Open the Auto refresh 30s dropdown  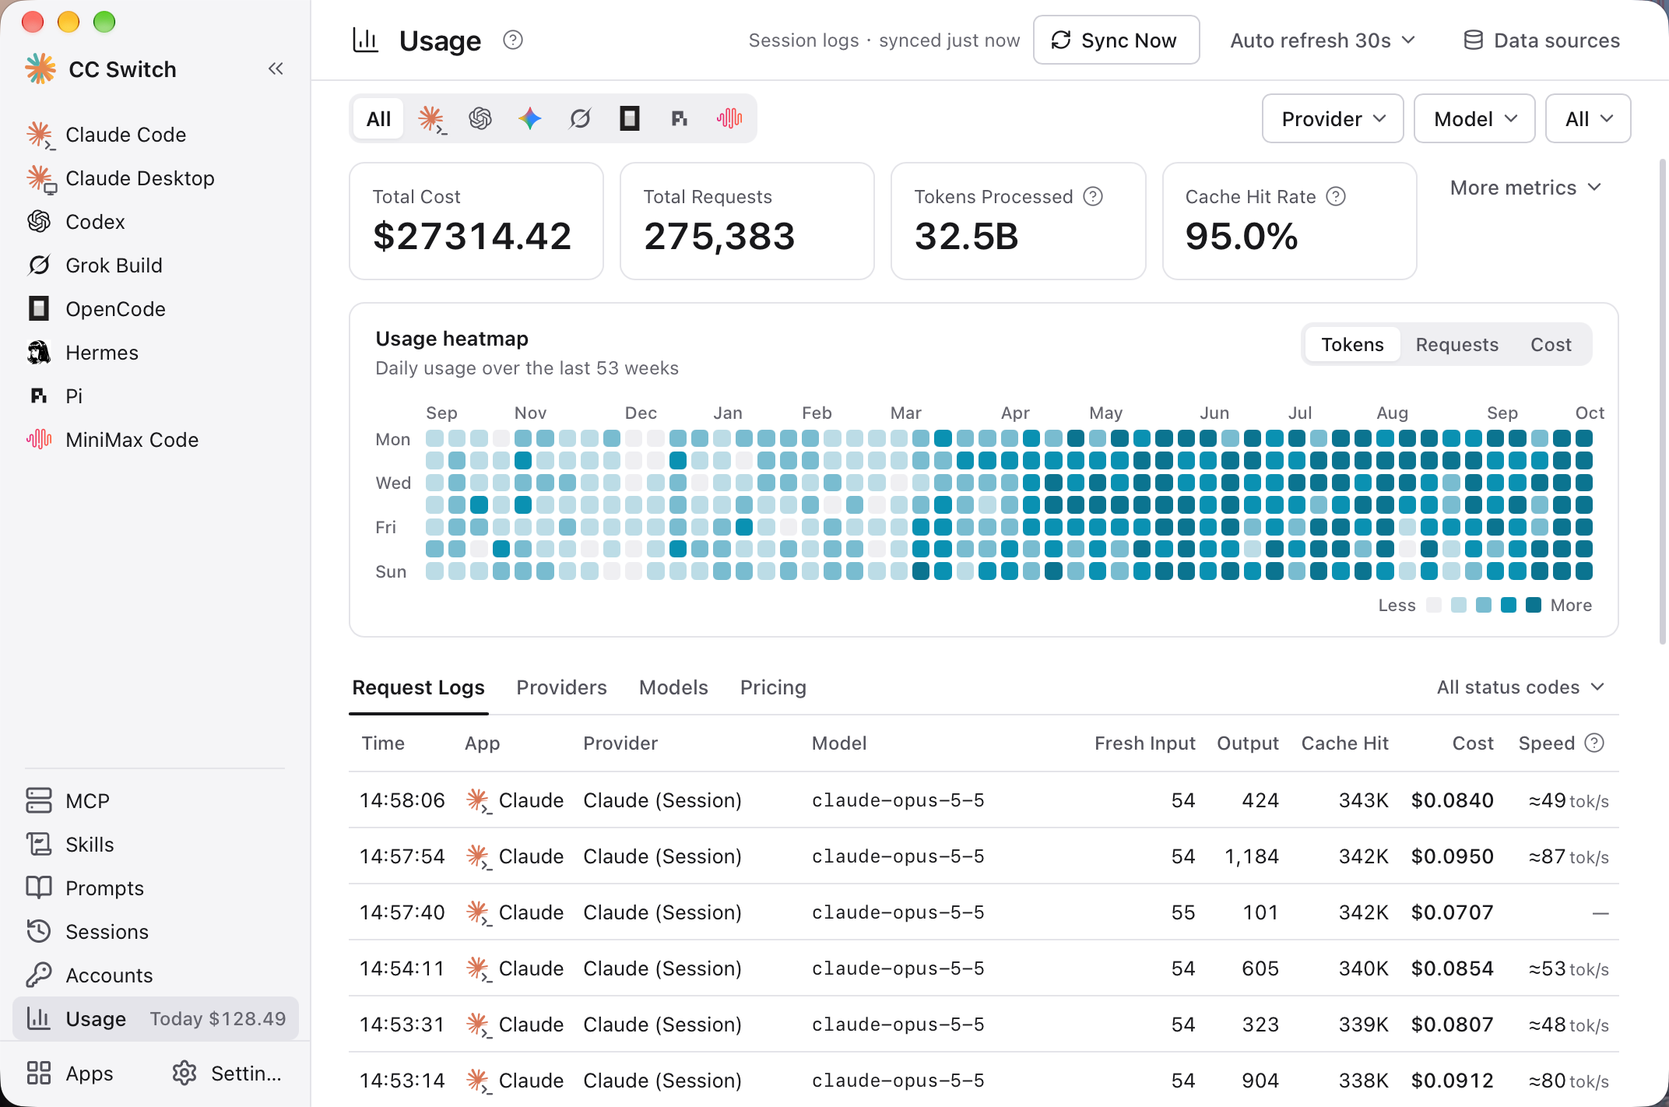tap(1323, 40)
